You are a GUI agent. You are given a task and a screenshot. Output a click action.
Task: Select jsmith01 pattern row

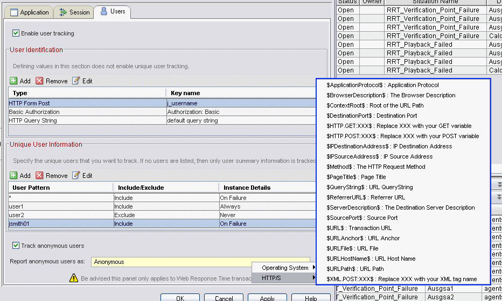(162, 224)
